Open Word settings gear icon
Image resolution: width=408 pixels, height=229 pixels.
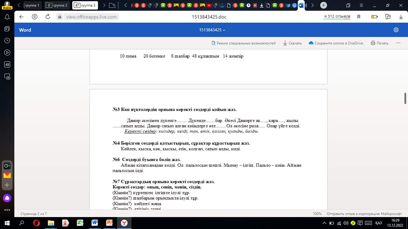[x=396, y=30]
